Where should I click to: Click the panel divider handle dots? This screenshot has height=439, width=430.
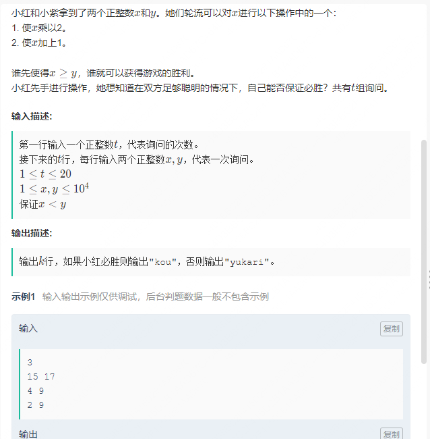click(429, 280)
